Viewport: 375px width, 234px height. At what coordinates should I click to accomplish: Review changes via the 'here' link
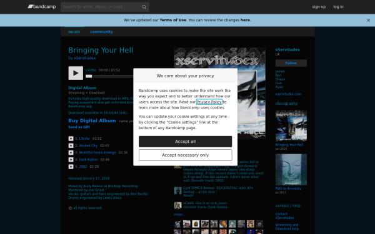[x=245, y=20]
